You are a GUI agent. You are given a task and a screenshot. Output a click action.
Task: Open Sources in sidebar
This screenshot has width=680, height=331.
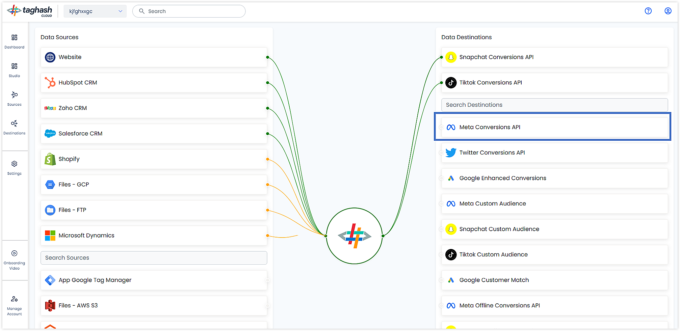click(15, 99)
